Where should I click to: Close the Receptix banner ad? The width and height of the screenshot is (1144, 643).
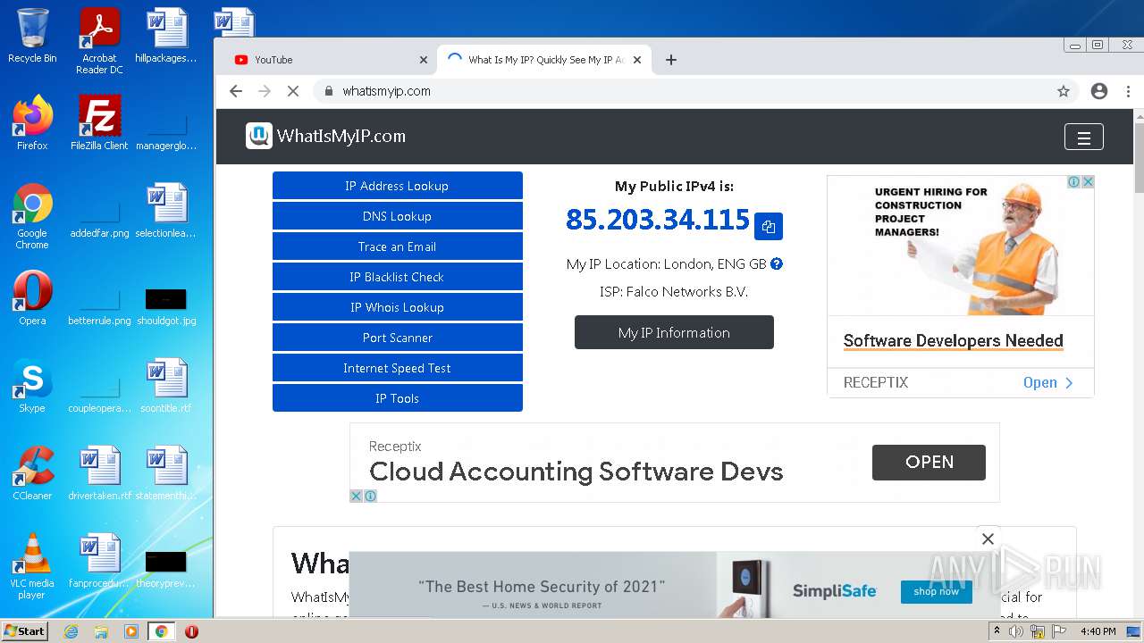(356, 496)
